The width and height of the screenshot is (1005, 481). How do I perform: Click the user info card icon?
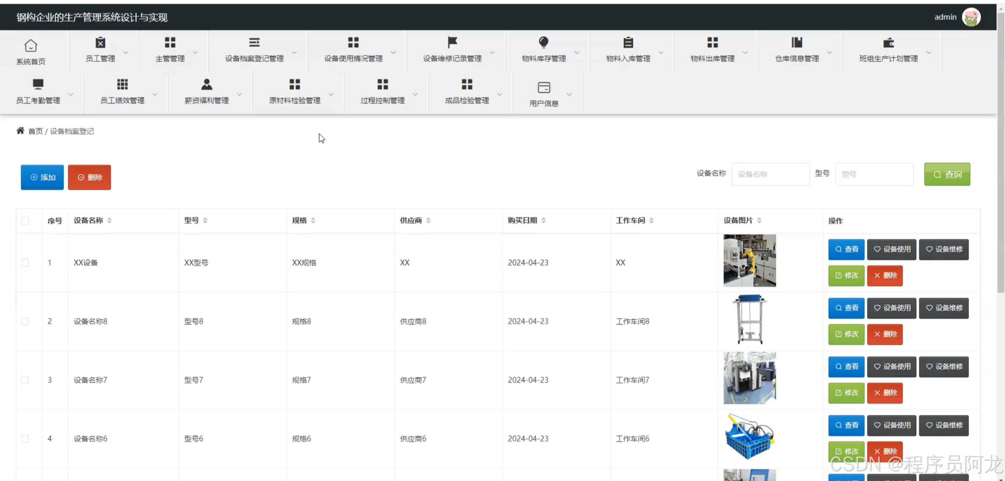544,87
